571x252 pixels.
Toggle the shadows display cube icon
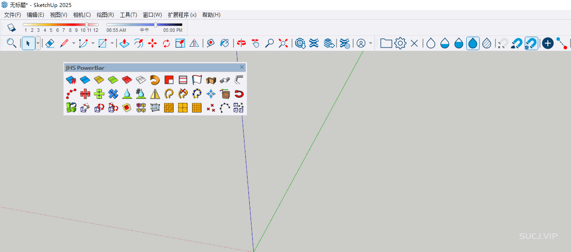11,27
